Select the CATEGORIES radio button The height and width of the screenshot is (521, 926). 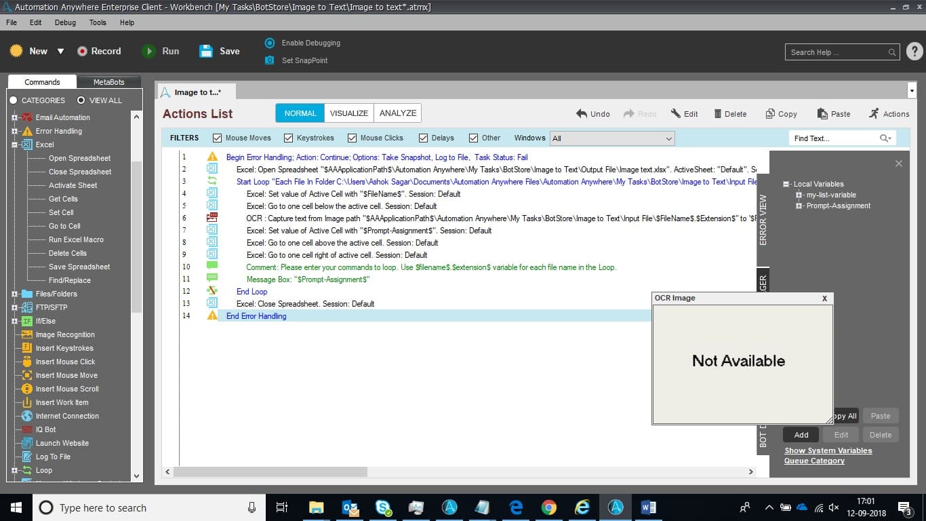click(13, 100)
